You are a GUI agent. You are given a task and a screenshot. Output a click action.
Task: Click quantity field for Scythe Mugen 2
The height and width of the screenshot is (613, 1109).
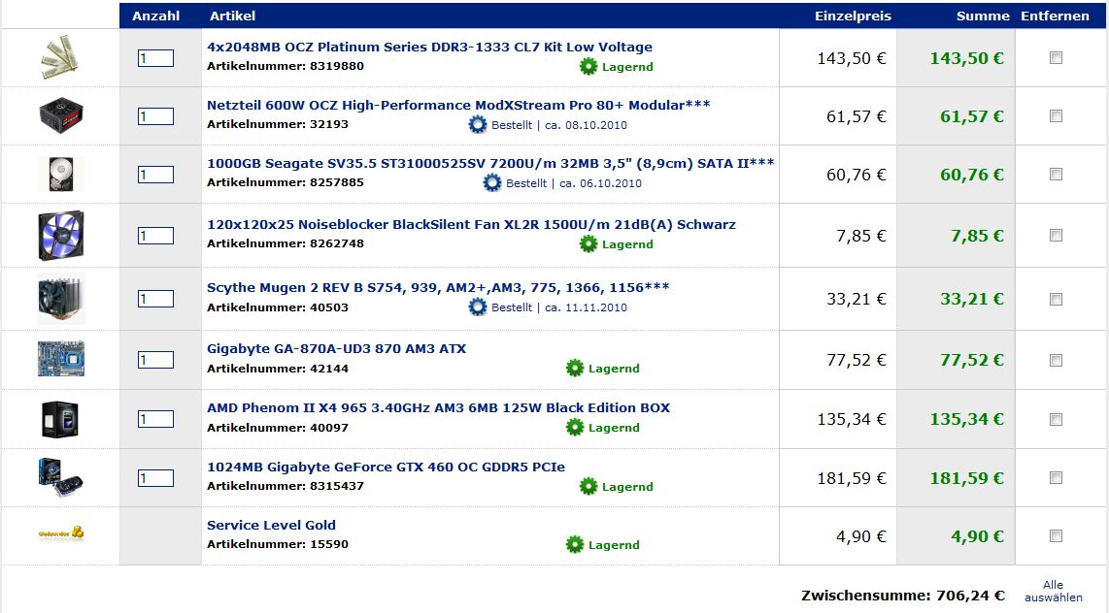155,299
